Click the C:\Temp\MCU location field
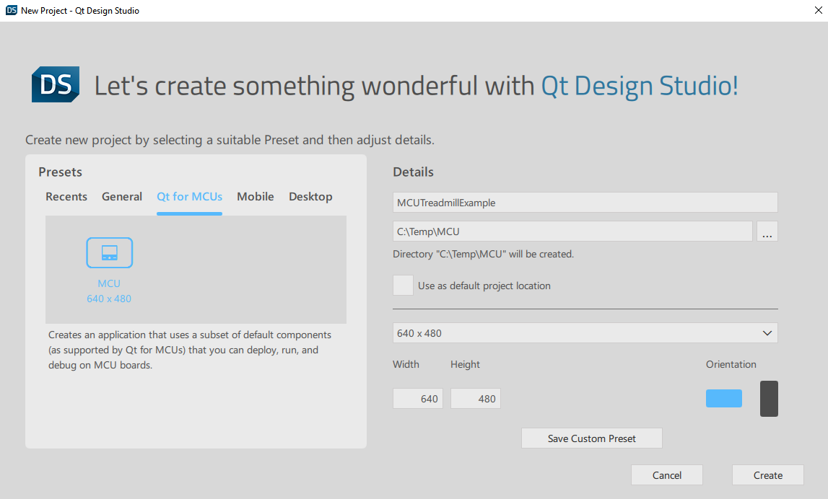The width and height of the screenshot is (828, 499). (572, 231)
